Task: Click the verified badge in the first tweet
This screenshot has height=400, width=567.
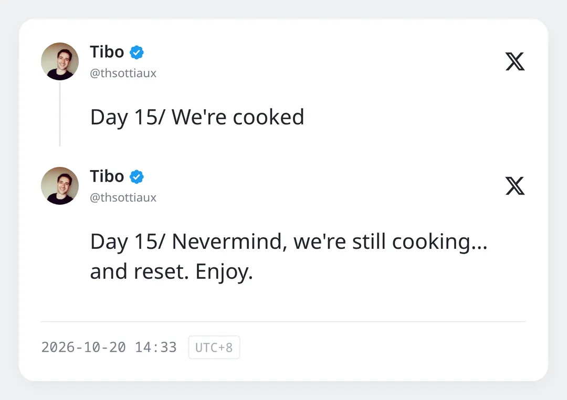Action: (x=136, y=52)
